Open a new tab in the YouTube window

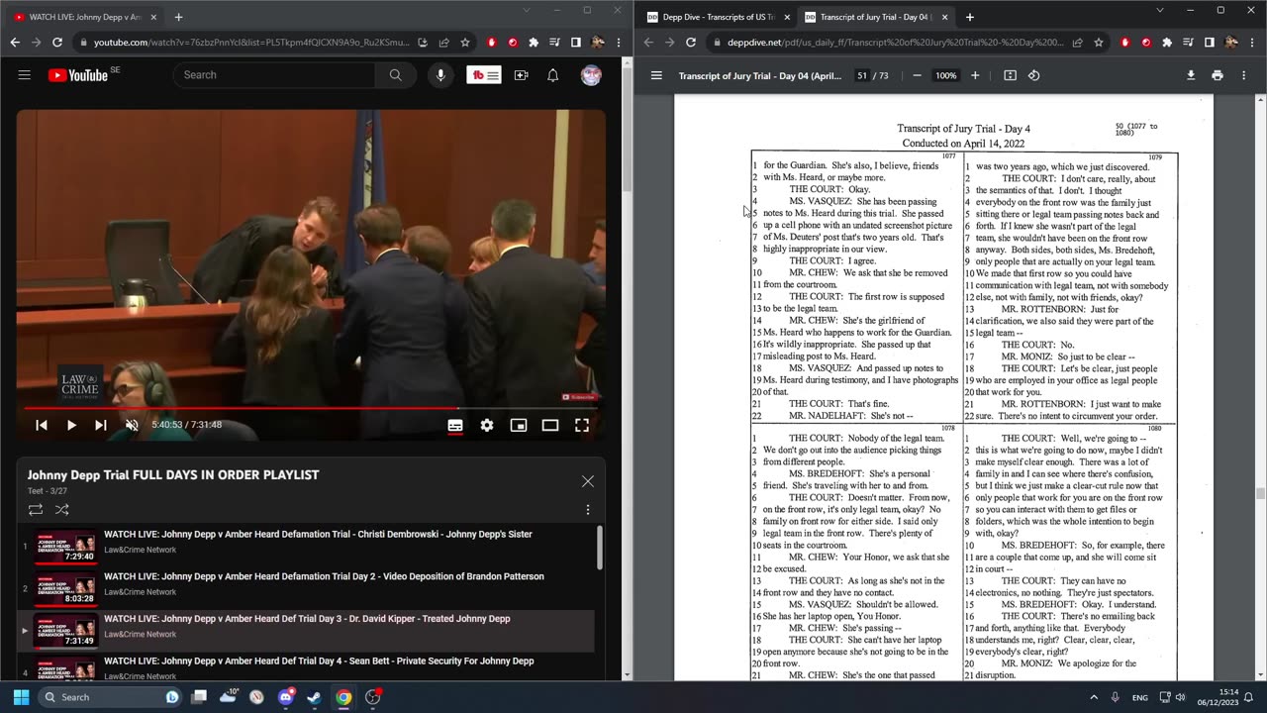click(x=178, y=17)
